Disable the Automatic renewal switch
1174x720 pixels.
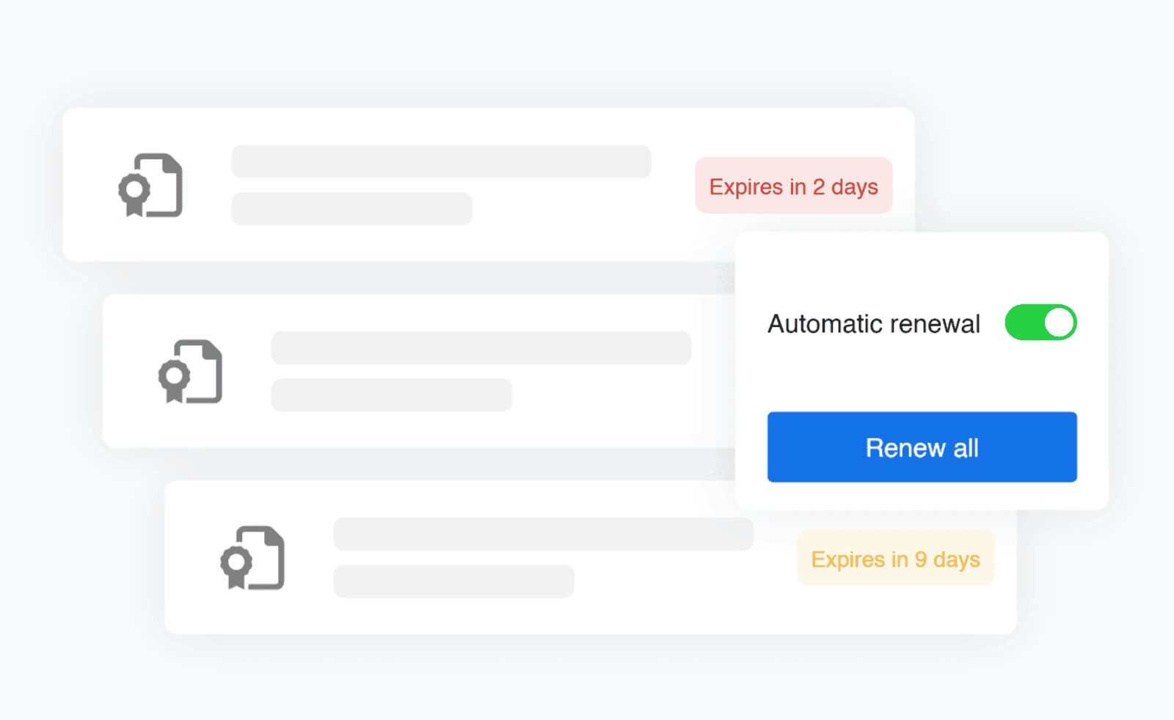(1040, 323)
